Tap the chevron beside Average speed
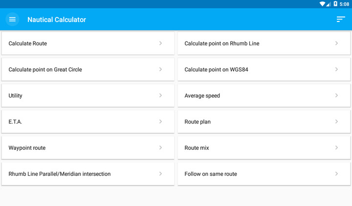This screenshot has width=352, height=206. [336, 96]
